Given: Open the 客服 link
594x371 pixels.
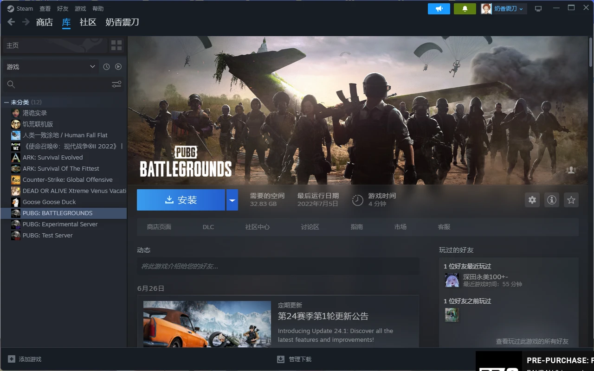Looking at the screenshot, I should tap(444, 227).
